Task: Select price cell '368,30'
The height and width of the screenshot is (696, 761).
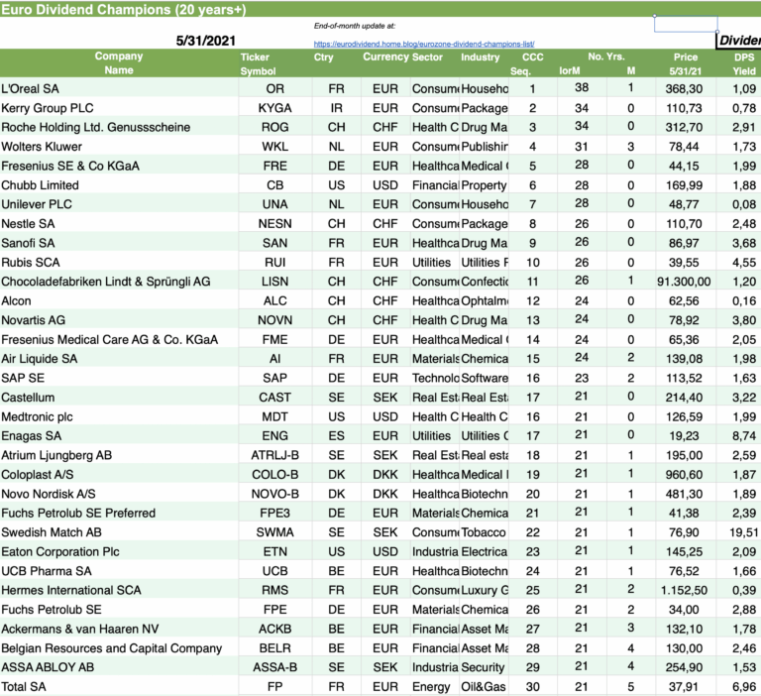Action: point(684,89)
